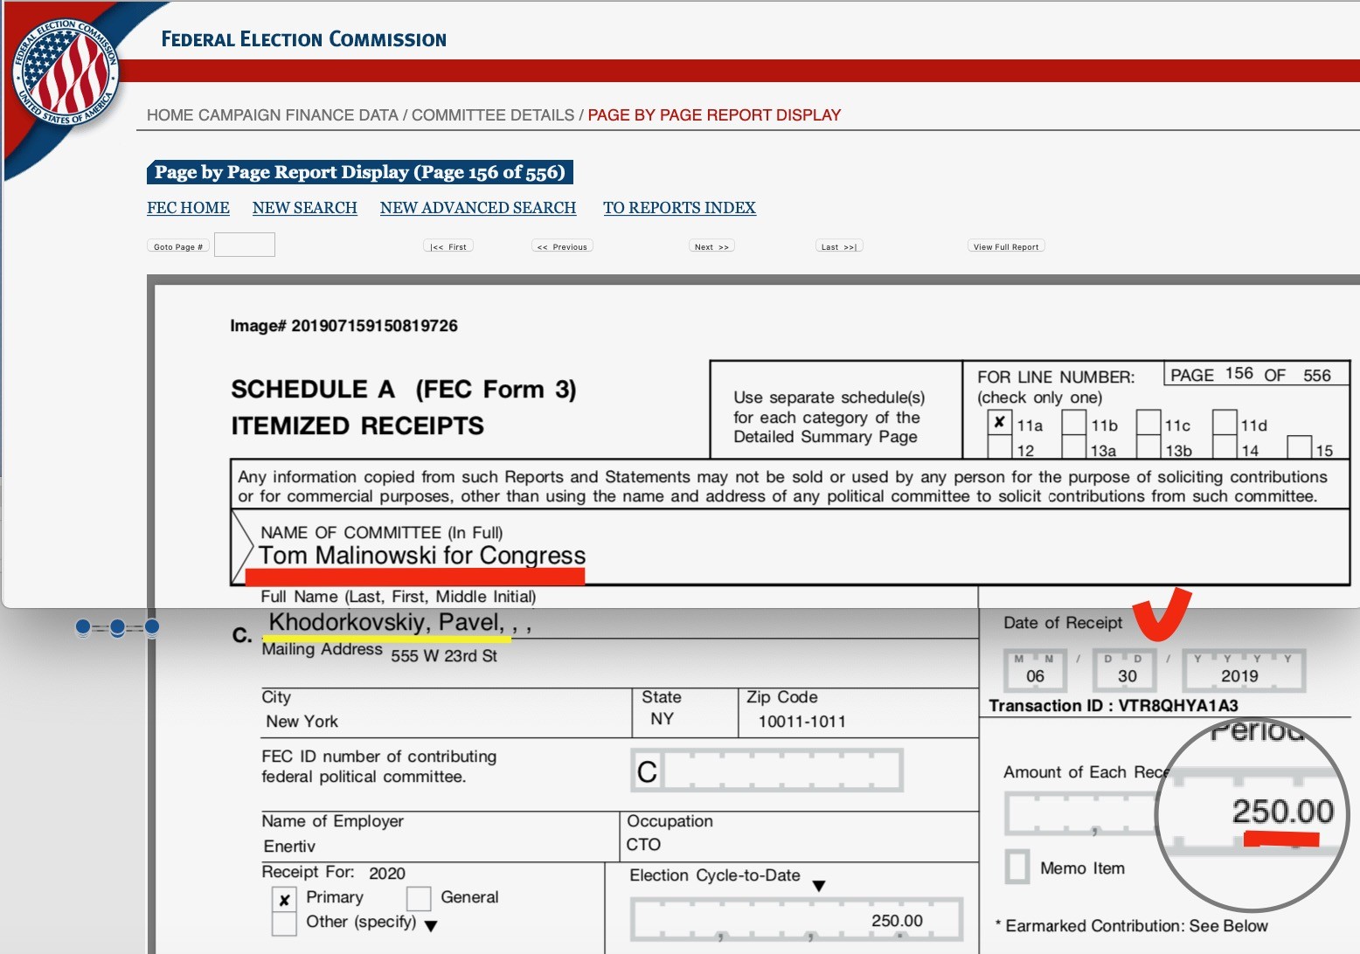
Task: Click the Goto Page number input field
Action: tap(245, 245)
